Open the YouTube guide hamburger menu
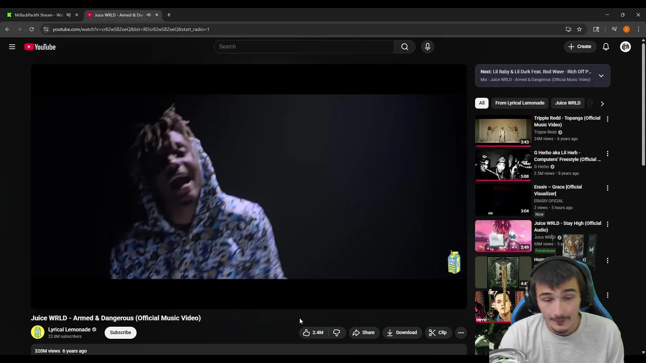The height and width of the screenshot is (363, 646). pyautogui.click(x=12, y=47)
